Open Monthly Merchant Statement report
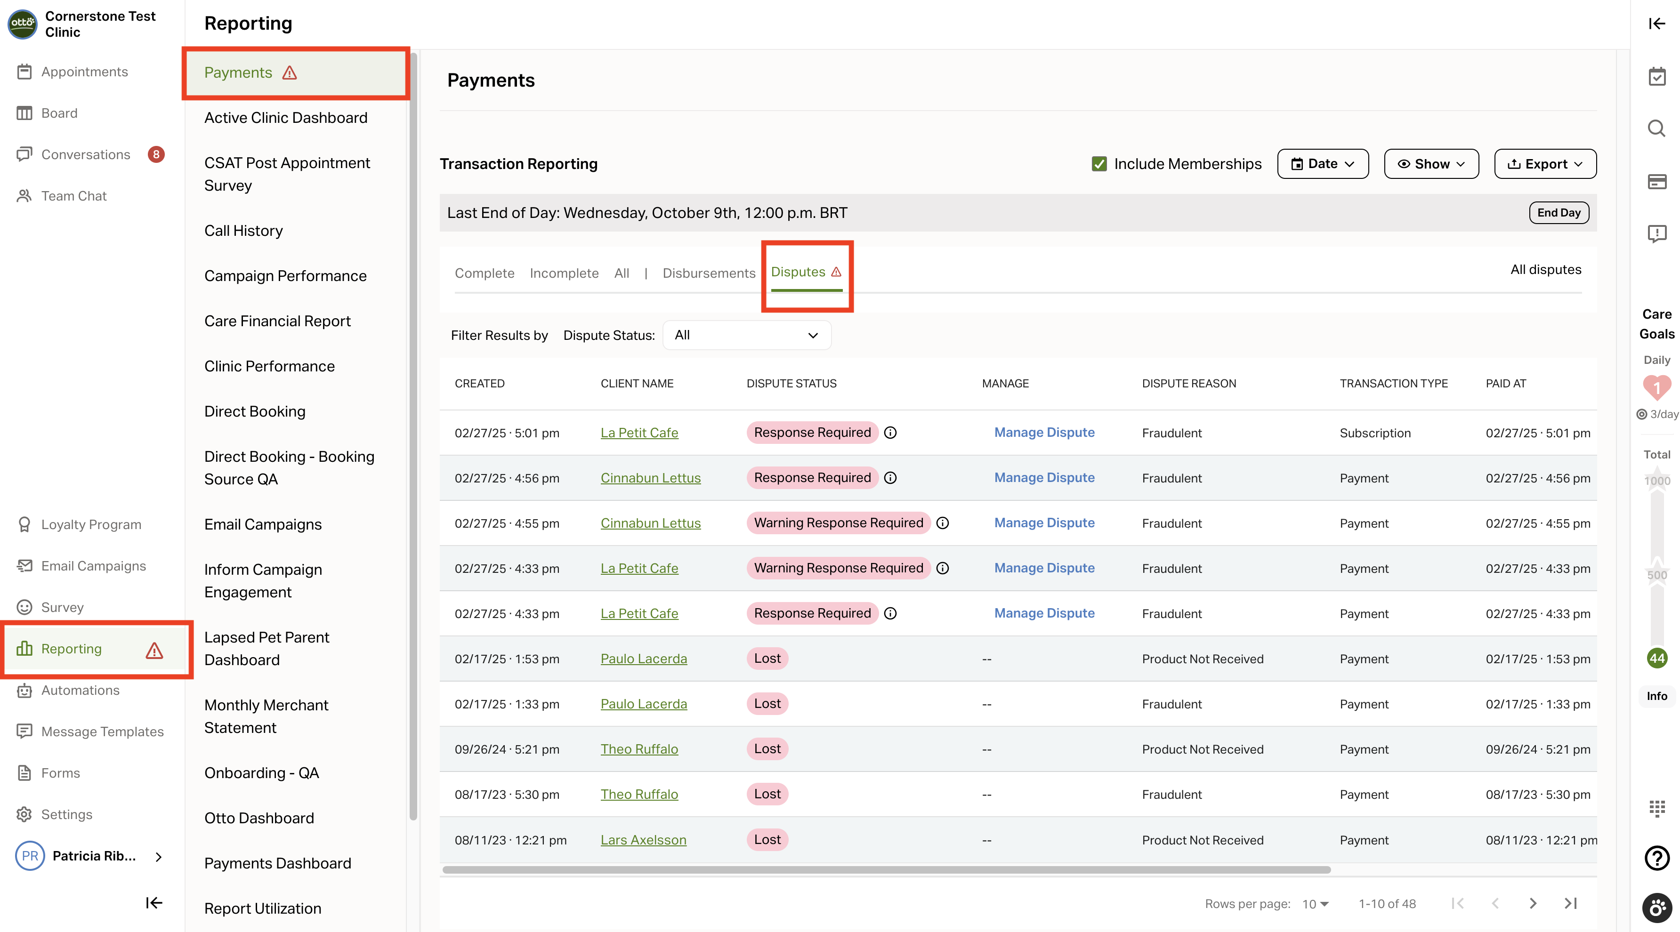Image resolution: width=1680 pixels, height=932 pixels. click(x=266, y=716)
